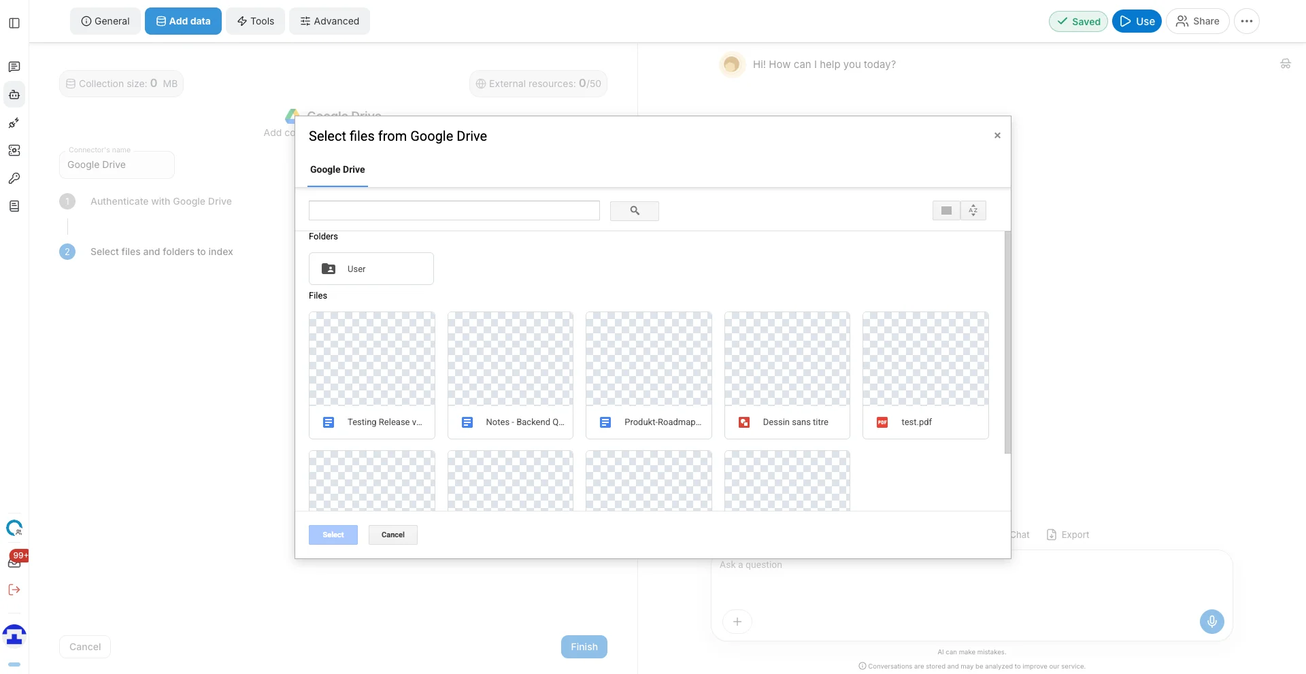Click the search magnifier button in picker
The width and height of the screenshot is (1306, 674).
635,211
